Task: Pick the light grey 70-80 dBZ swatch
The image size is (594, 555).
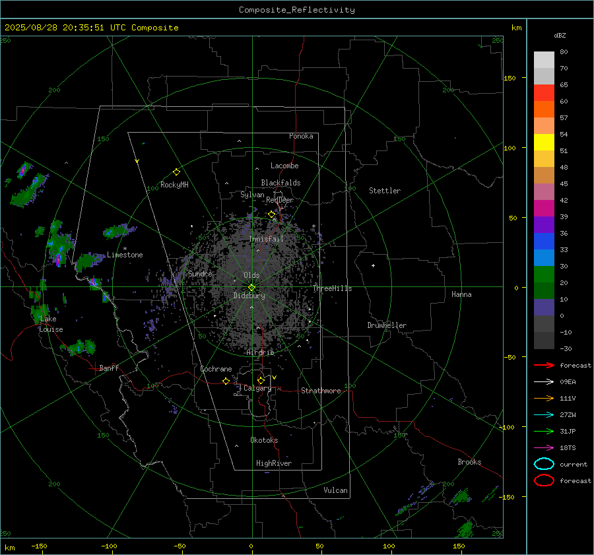Action: pyautogui.click(x=544, y=60)
